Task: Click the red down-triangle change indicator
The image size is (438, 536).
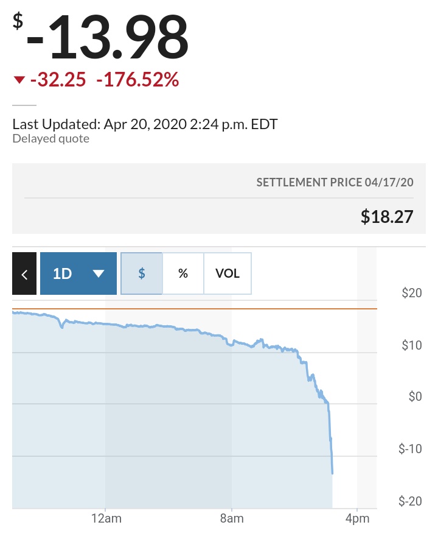Action: (19, 80)
